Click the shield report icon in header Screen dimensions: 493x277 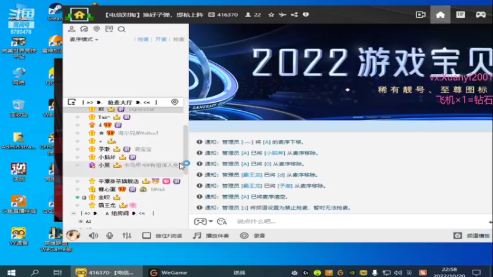pos(306,15)
